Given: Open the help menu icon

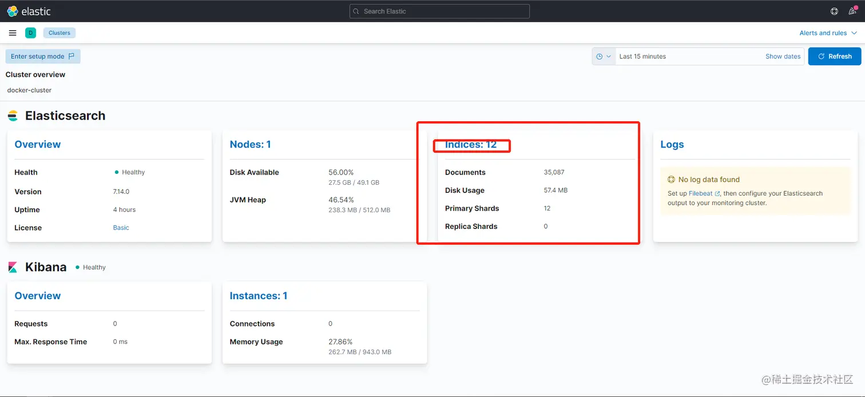Looking at the screenshot, I should click(x=834, y=11).
